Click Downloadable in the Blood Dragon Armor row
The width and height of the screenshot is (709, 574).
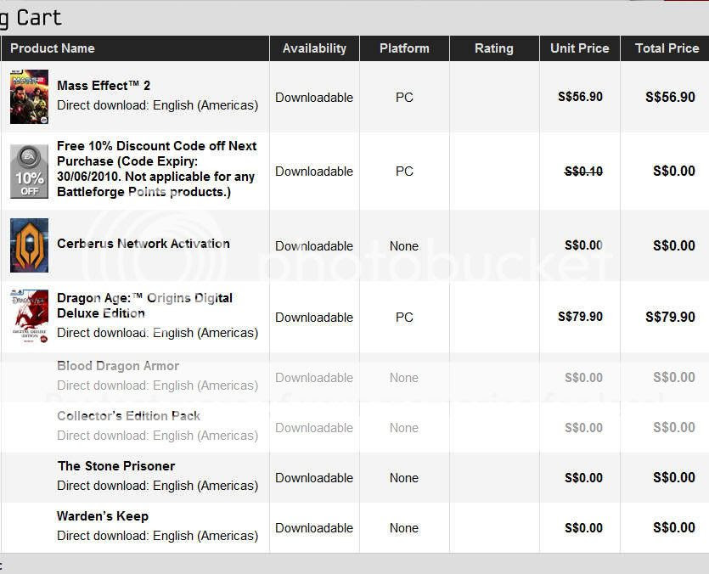[314, 378]
